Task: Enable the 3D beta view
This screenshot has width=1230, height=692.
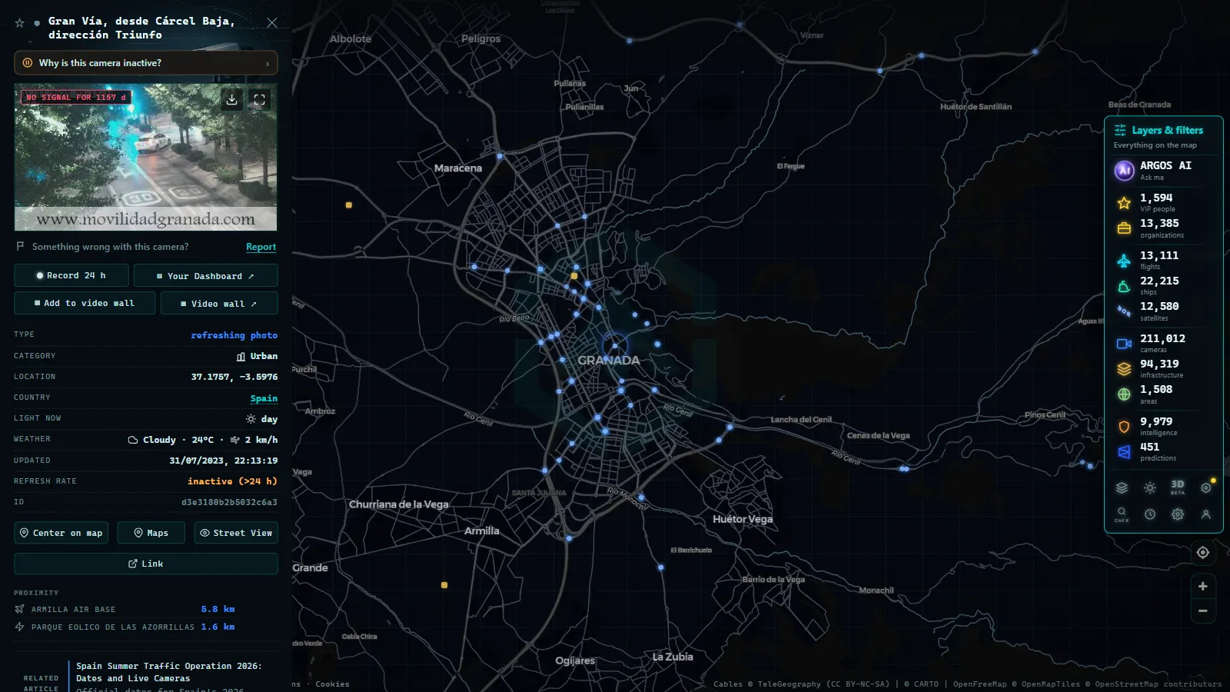Action: (1178, 487)
